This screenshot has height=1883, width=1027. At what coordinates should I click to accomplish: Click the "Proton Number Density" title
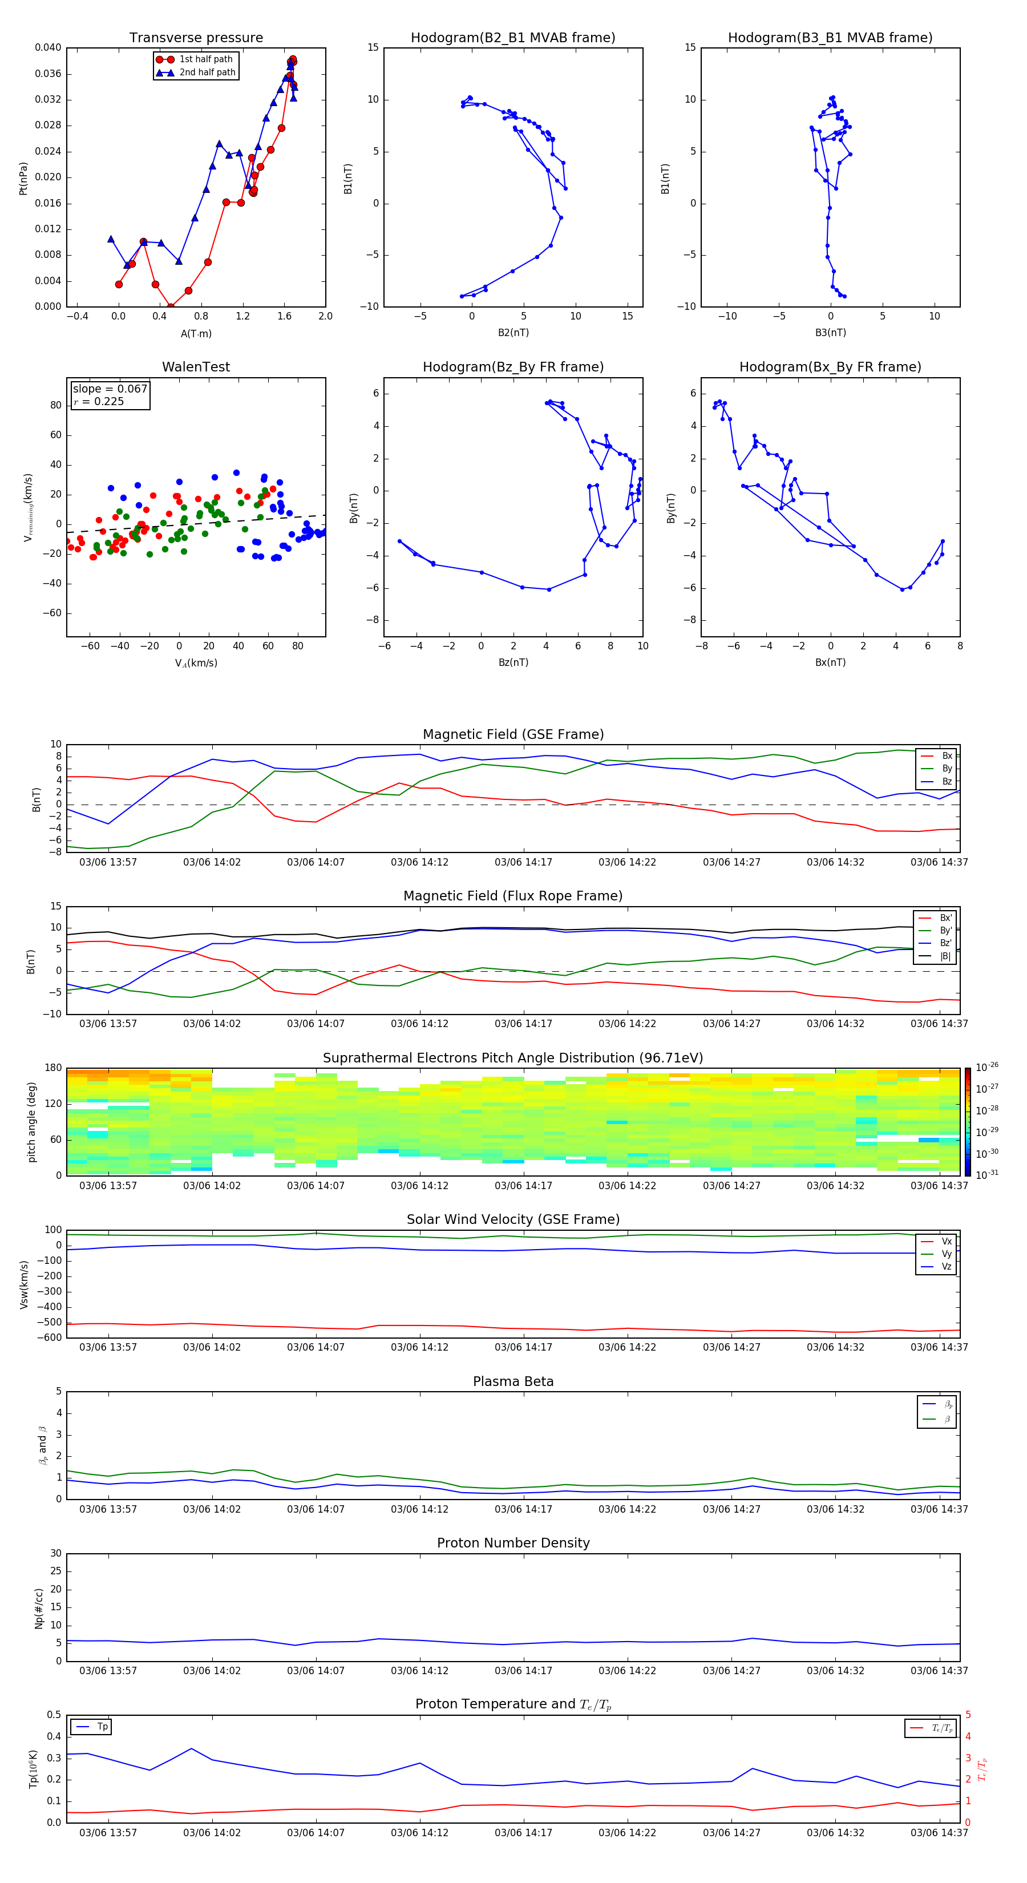tap(513, 1543)
